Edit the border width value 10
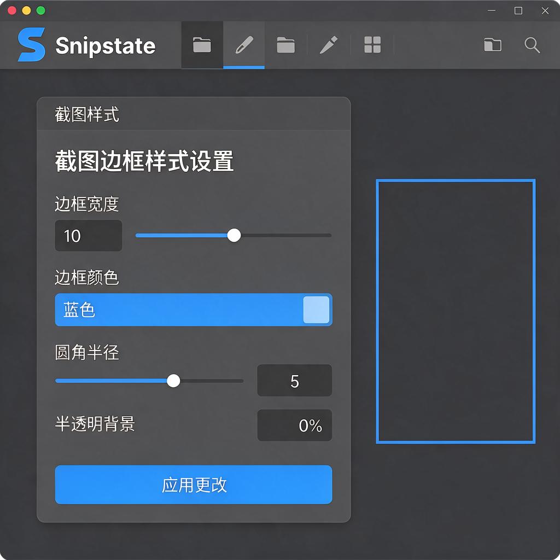This screenshot has height=560, width=560. click(x=89, y=236)
